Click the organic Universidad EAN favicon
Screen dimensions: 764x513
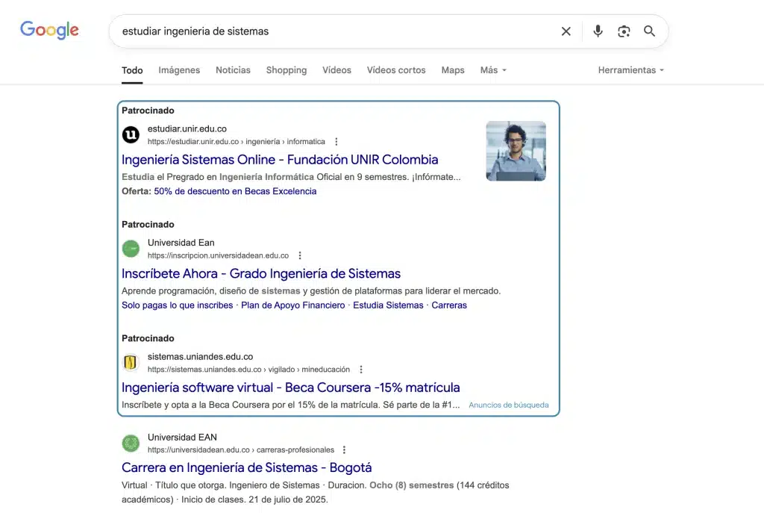pyautogui.click(x=131, y=444)
